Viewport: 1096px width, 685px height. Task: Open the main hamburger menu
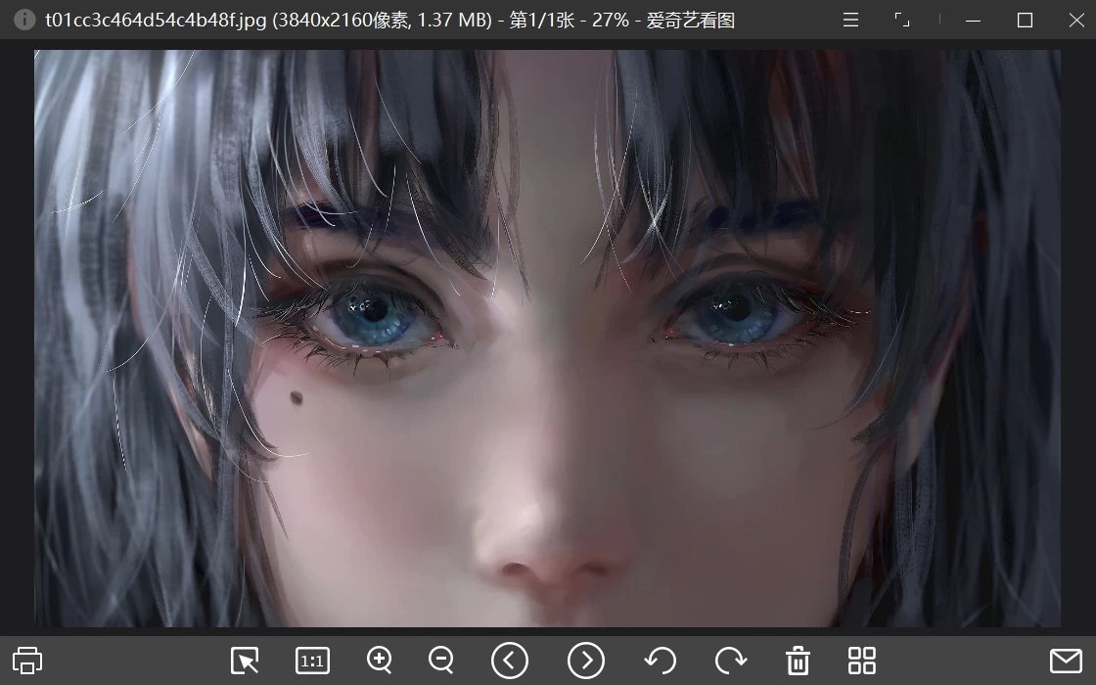[x=849, y=19]
